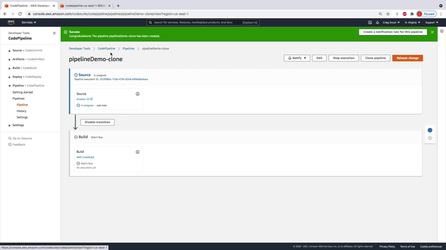The width and height of the screenshot is (446, 250).
Task: Open Pipelines in the sidebar
Action: (x=19, y=99)
